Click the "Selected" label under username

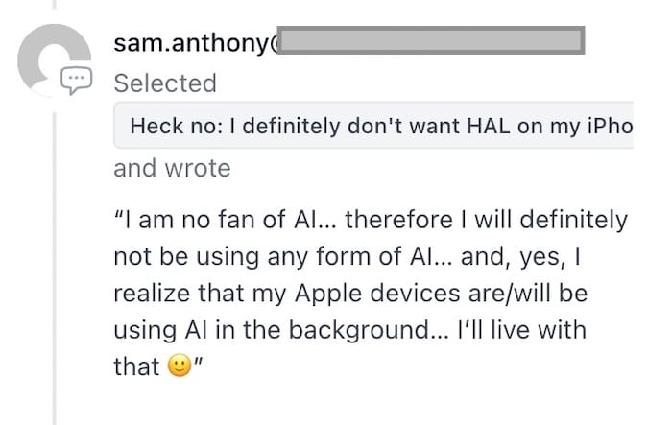(165, 83)
